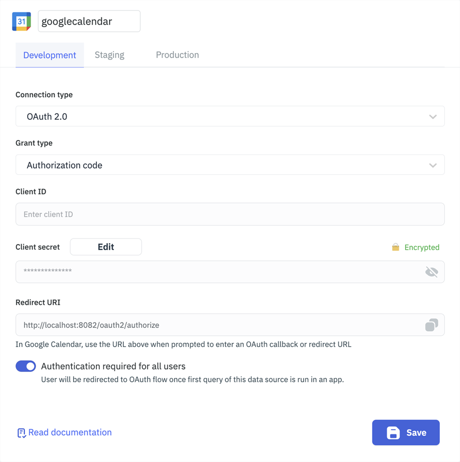Open the Connection type dropdown

pos(230,116)
